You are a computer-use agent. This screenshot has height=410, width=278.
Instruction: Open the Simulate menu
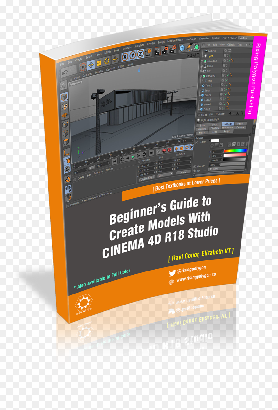(139, 46)
